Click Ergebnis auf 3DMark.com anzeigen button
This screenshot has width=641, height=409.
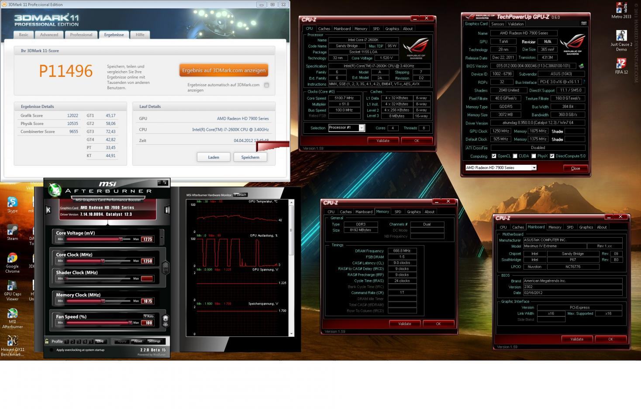point(223,70)
